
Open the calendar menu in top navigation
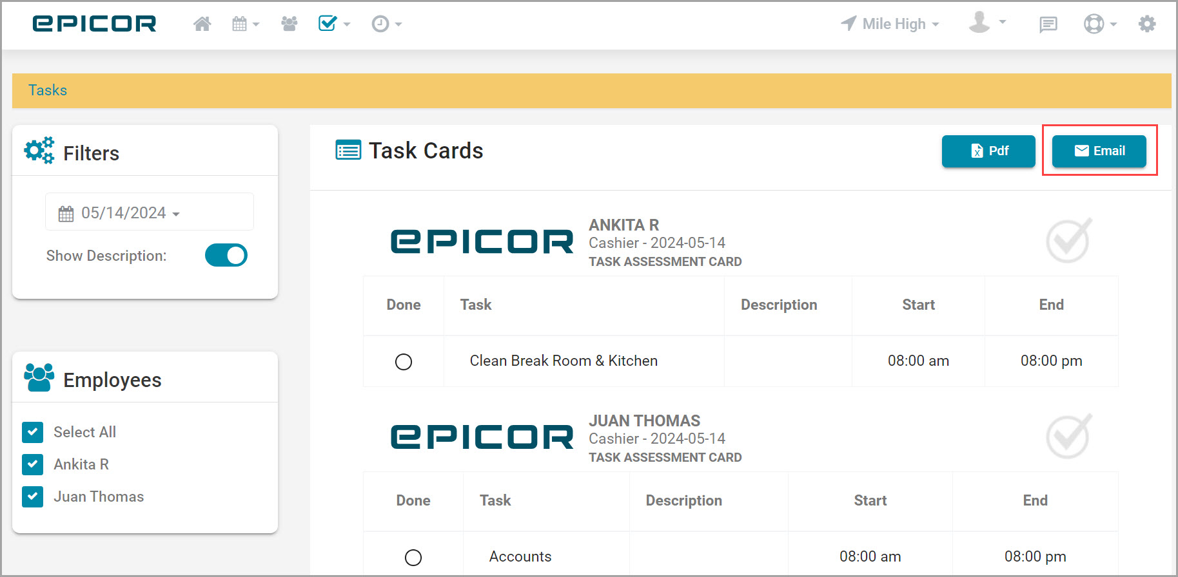click(246, 24)
